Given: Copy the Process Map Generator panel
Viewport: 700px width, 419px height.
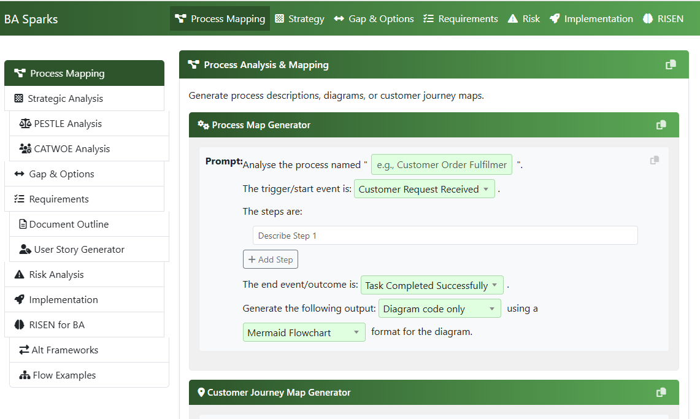Looking at the screenshot, I should [x=661, y=125].
